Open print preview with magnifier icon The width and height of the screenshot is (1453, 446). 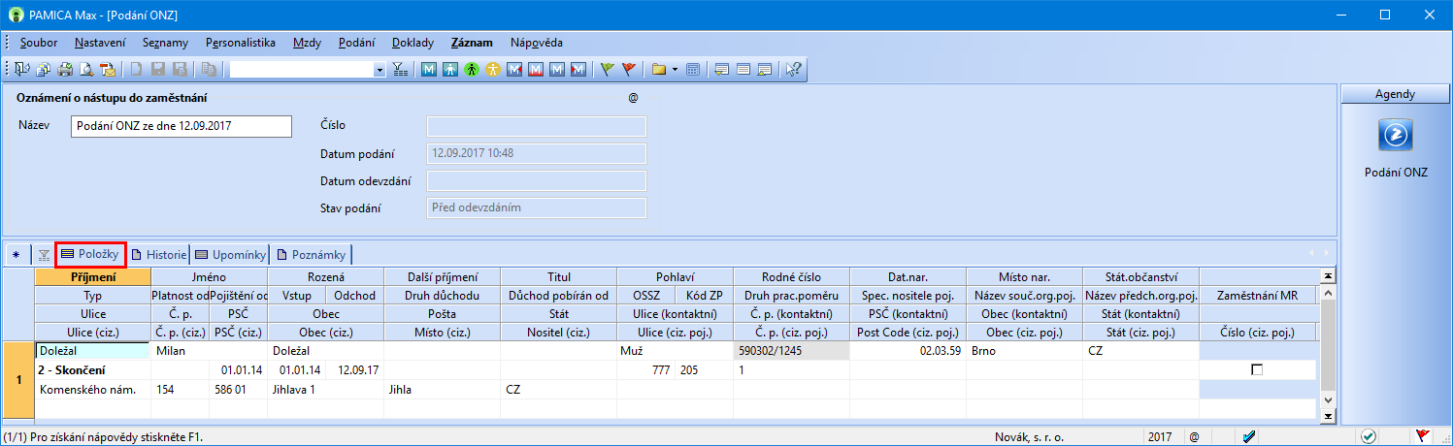pos(87,69)
